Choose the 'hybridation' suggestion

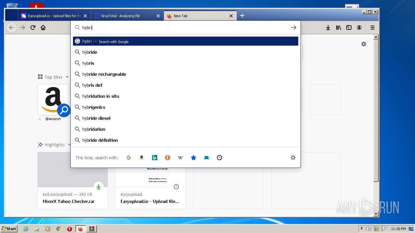185,129
